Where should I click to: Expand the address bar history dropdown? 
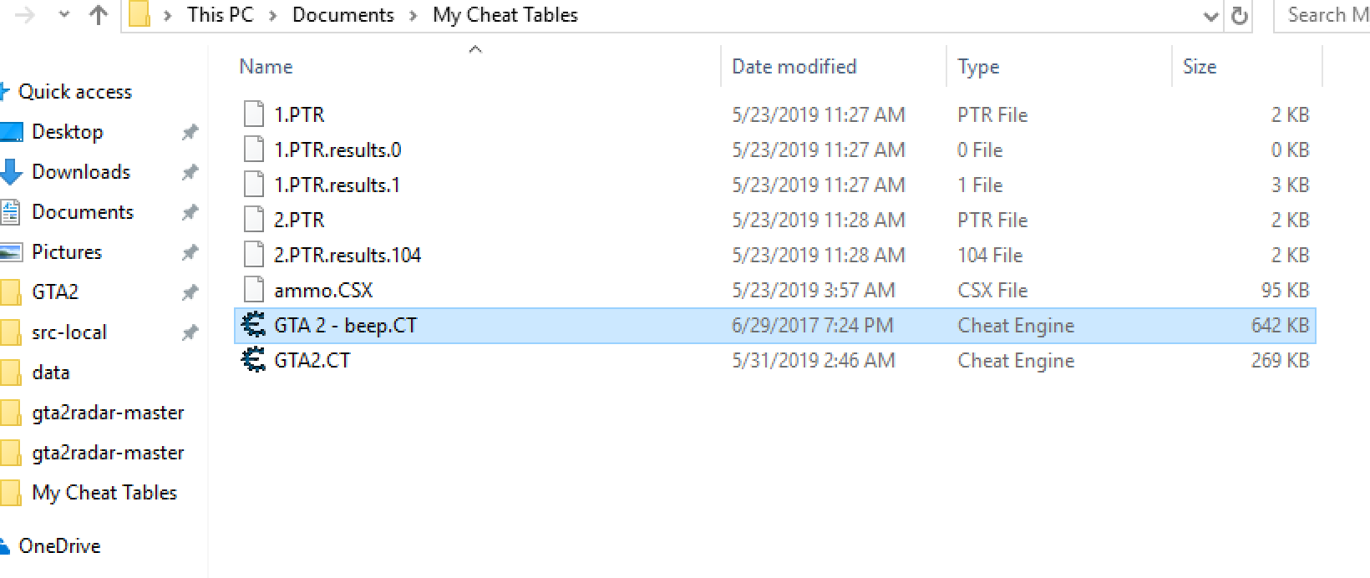[1210, 16]
